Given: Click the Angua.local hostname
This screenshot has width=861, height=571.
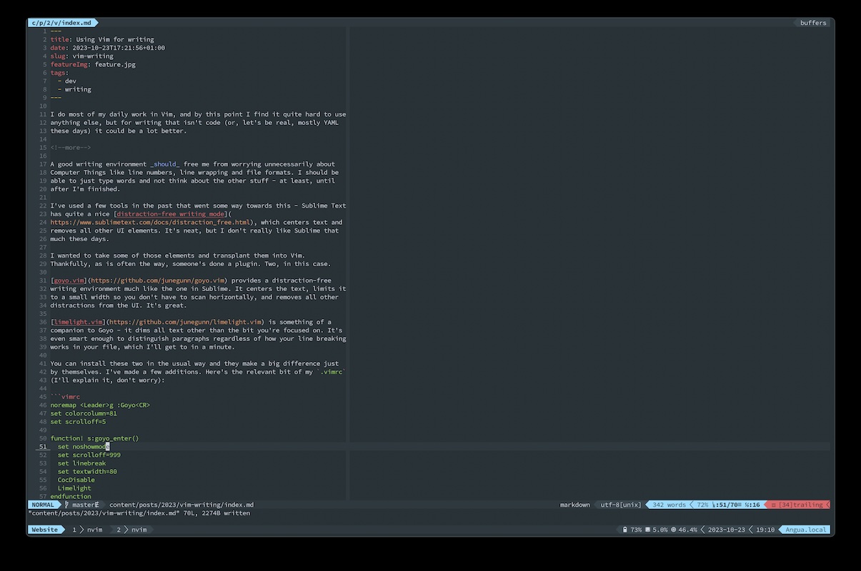Looking at the screenshot, I should click(806, 530).
